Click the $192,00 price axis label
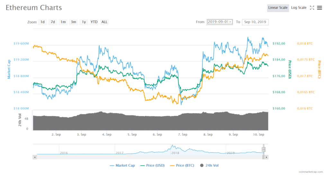The width and height of the screenshot is (329, 178). pos(279,44)
